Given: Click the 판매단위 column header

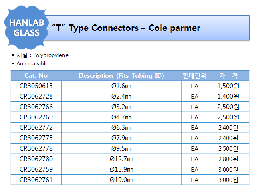Looking at the screenshot, I should [195, 76].
